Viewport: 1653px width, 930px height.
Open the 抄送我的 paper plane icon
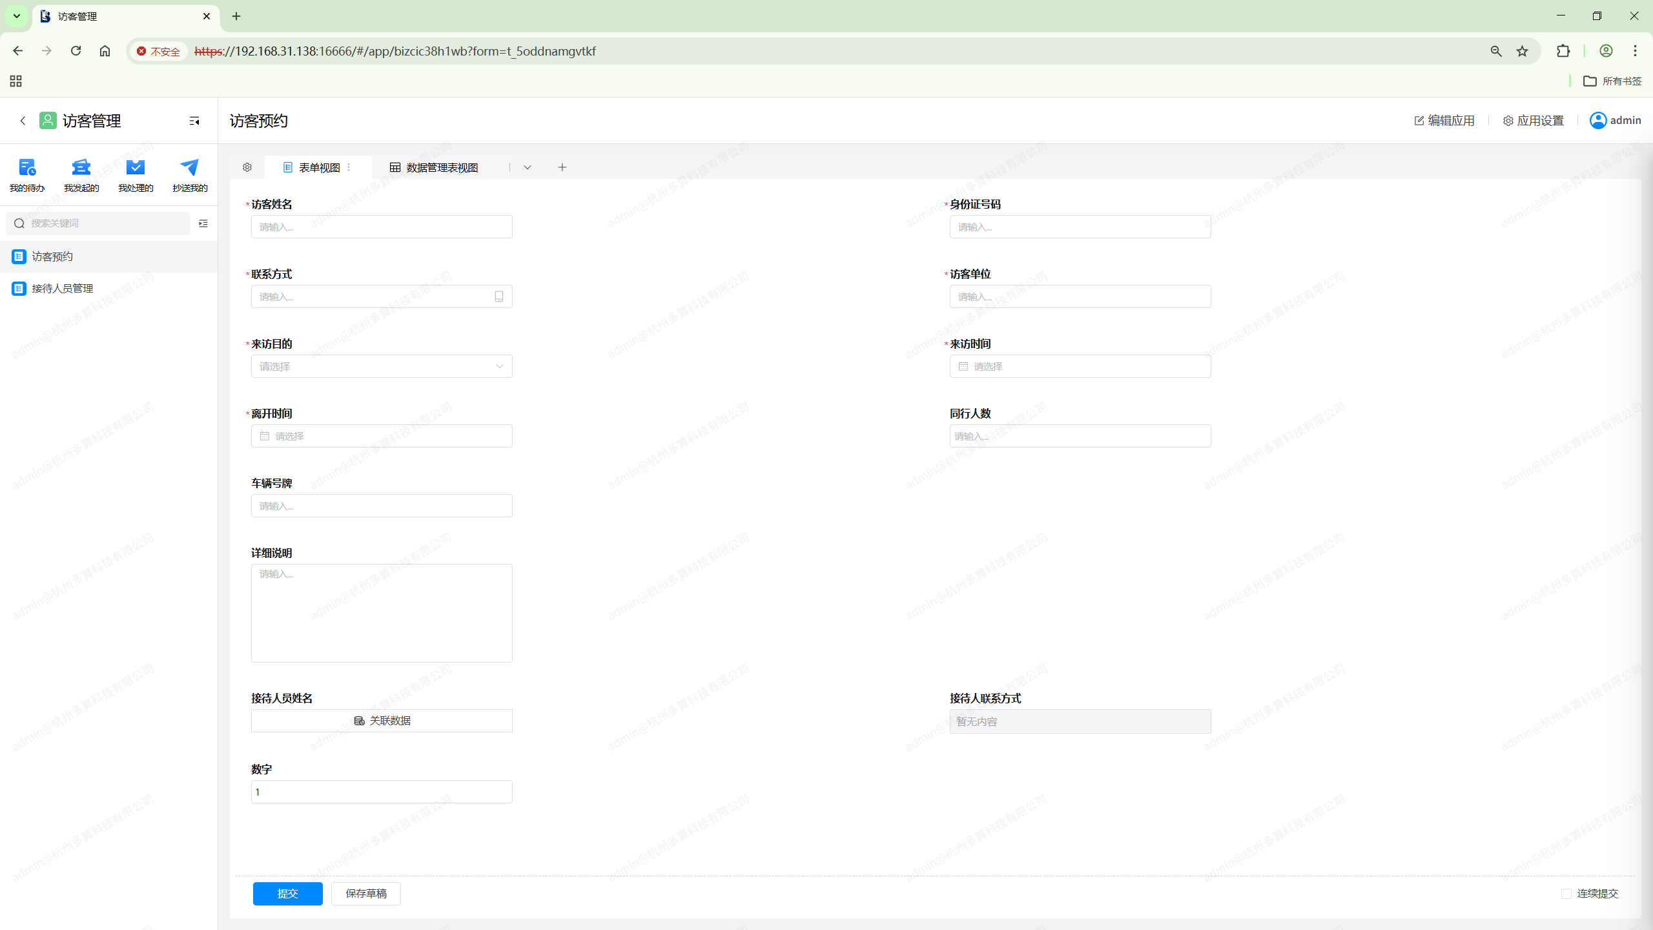click(190, 168)
